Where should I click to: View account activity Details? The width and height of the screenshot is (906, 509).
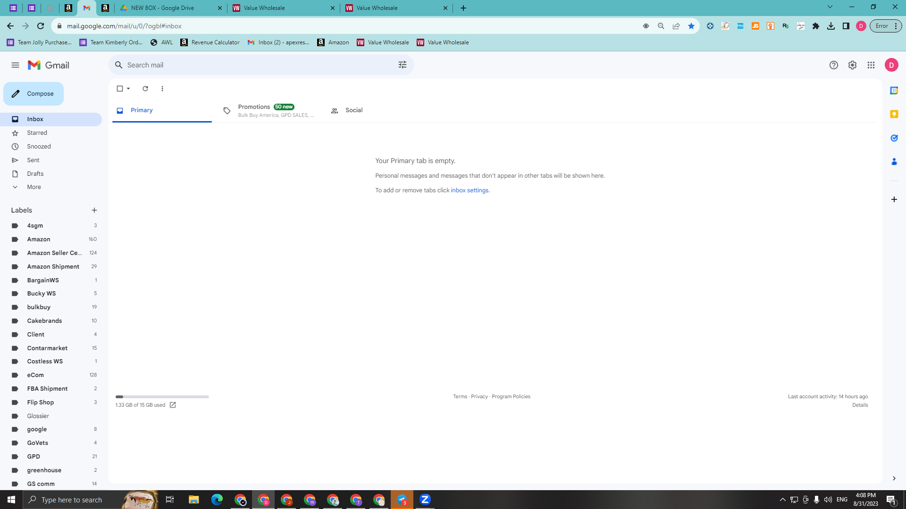click(x=860, y=405)
